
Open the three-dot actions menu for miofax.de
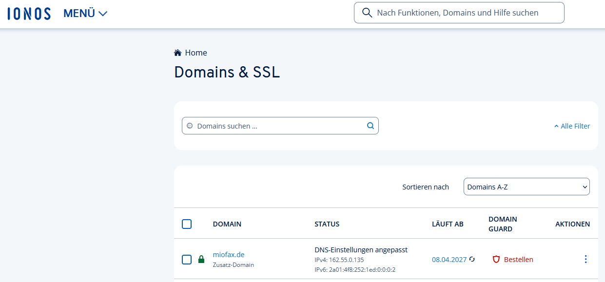point(585,260)
